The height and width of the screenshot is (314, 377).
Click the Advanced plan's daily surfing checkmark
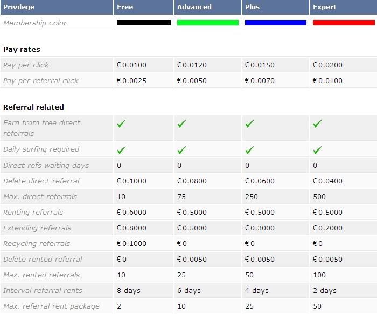click(181, 150)
